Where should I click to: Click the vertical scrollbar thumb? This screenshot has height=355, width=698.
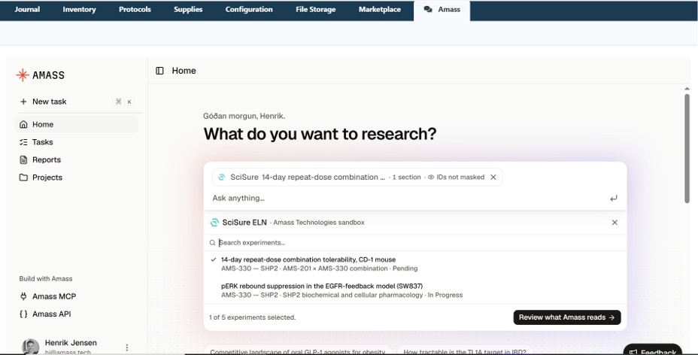click(687, 148)
